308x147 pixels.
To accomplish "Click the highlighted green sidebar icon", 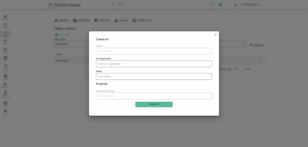I will coord(5,34).
